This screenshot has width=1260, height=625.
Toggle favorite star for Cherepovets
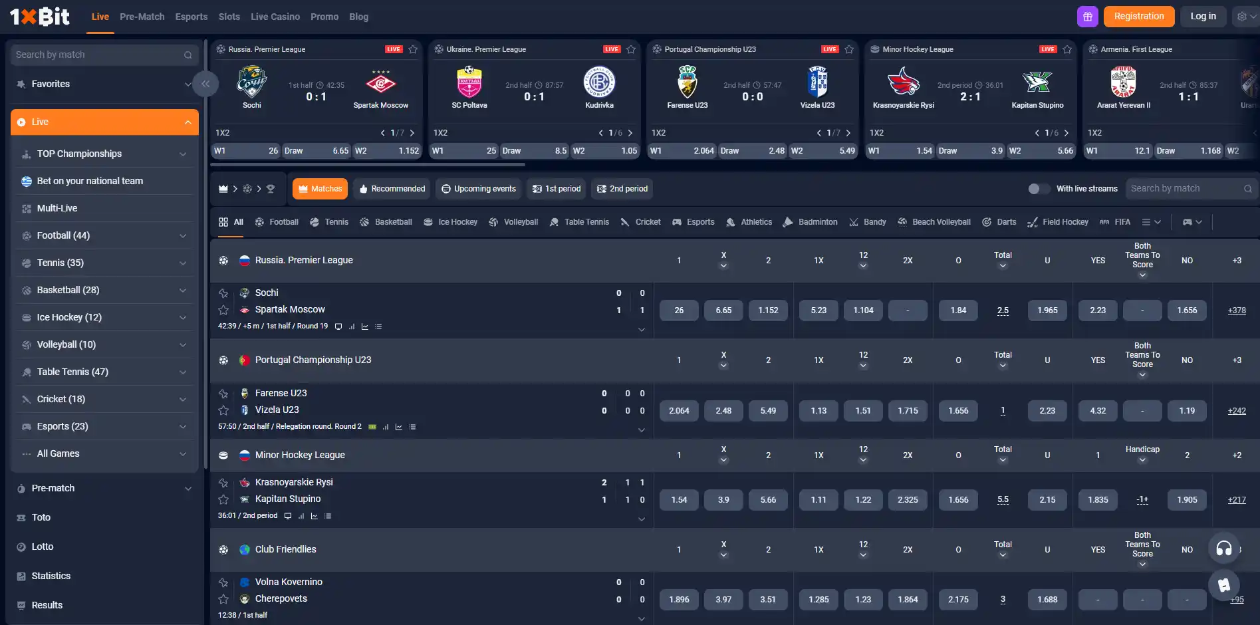coord(223,599)
